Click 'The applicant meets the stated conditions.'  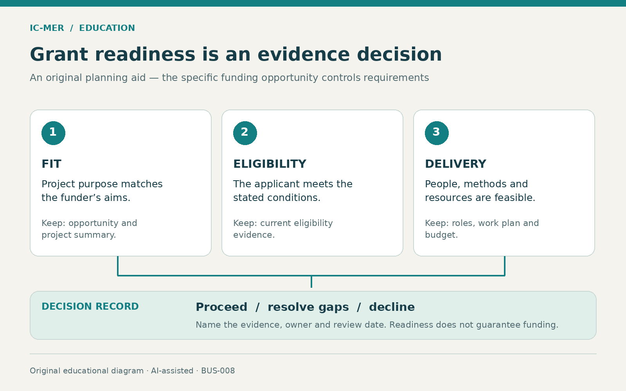click(293, 191)
